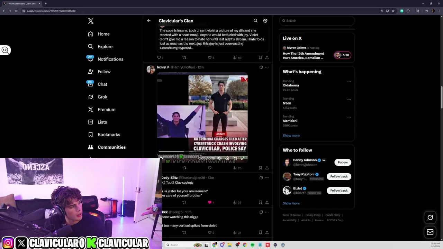The height and width of the screenshot is (249, 443).
Task: Open more options on hxnry post
Action: (x=267, y=67)
